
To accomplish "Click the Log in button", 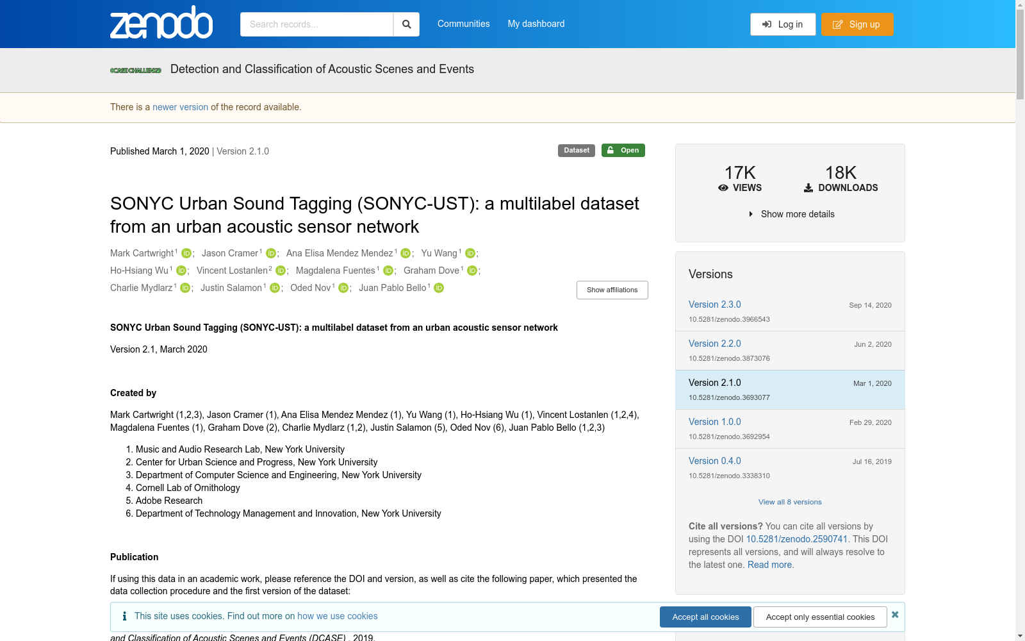I will point(783,24).
